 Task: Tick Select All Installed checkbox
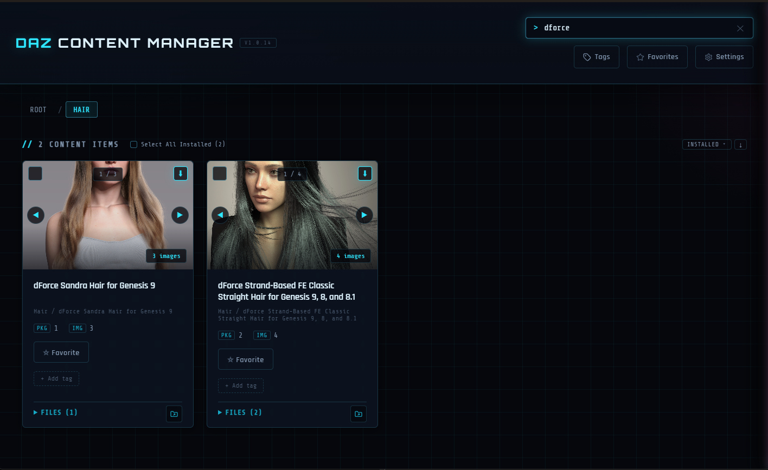click(x=133, y=144)
